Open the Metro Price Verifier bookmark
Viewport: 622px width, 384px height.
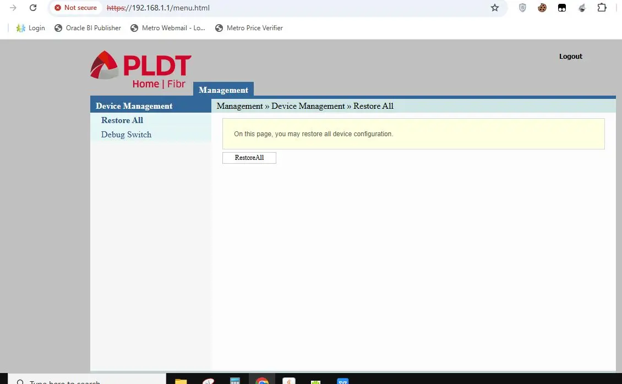click(249, 27)
